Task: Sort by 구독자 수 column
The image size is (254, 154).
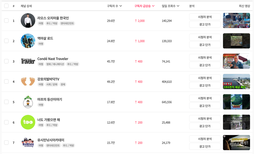Action: coord(114,6)
